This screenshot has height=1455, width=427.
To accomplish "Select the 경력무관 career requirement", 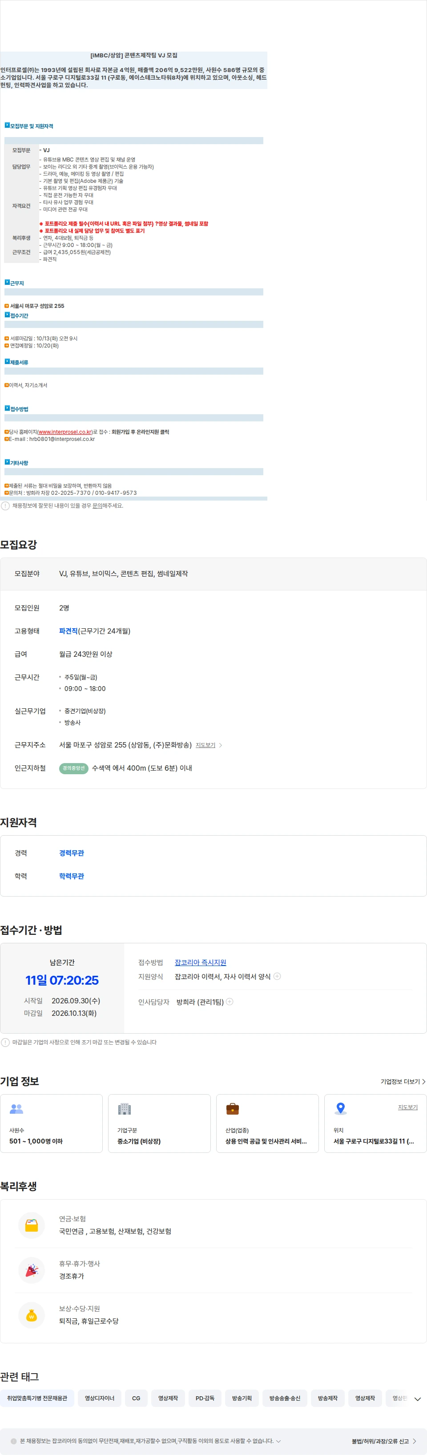I will tap(71, 853).
